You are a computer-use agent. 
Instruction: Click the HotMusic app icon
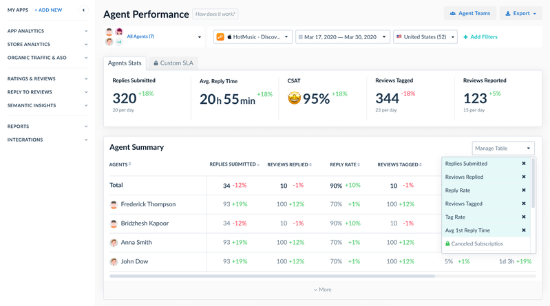pyautogui.click(x=220, y=37)
